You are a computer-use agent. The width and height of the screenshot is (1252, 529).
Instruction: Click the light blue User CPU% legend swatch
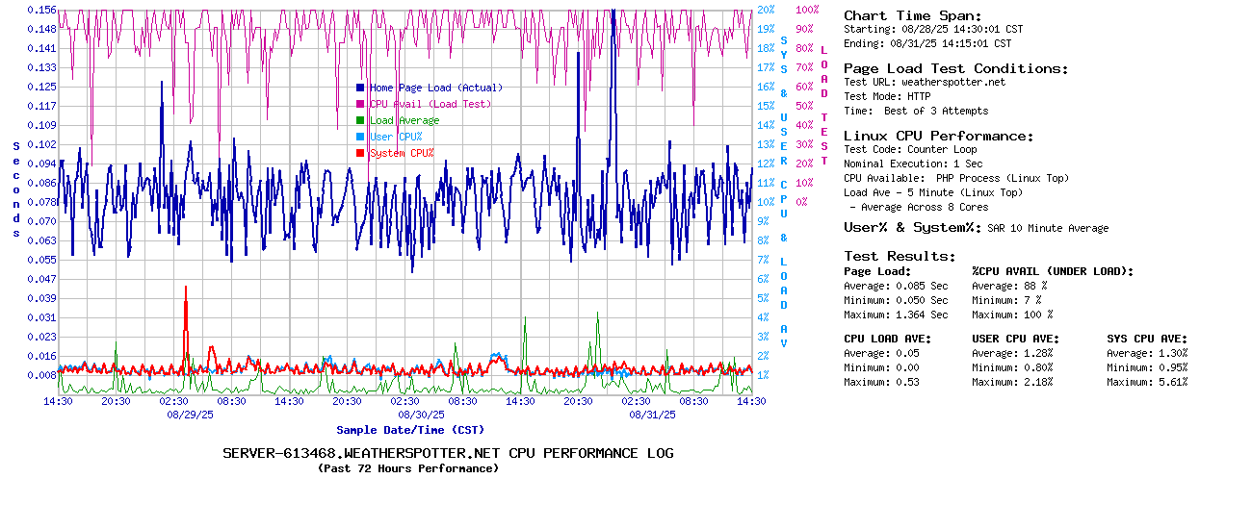pos(360,137)
